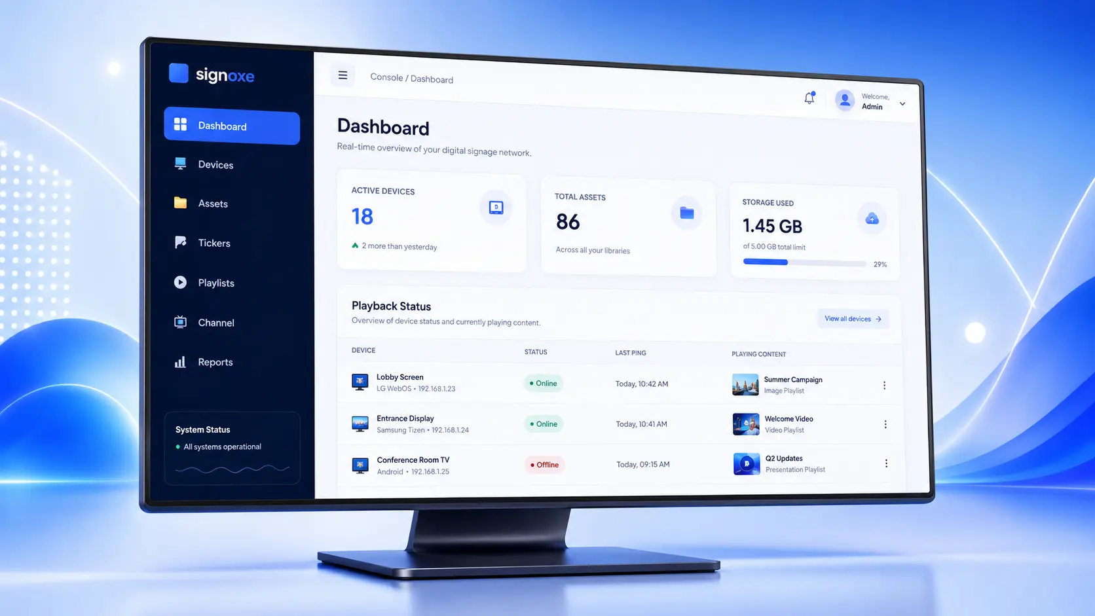The height and width of the screenshot is (616, 1095).
Task: Open the hamburger menu button
Action: 343,75
